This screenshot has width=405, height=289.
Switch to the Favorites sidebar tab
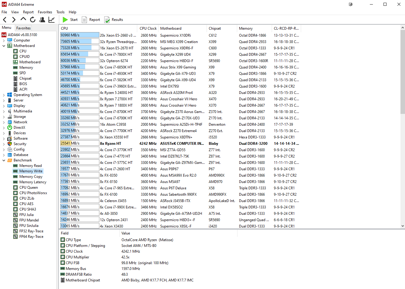[23, 28]
